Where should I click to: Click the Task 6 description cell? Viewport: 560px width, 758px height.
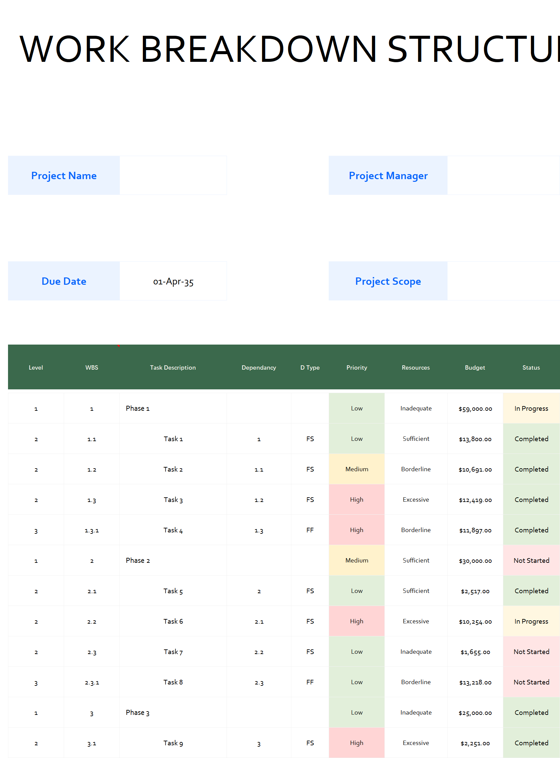point(173,621)
